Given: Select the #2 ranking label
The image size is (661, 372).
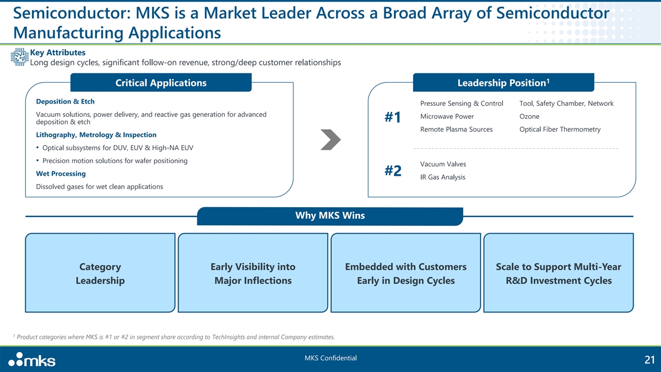Looking at the screenshot, I should pyautogui.click(x=393, y=171).
